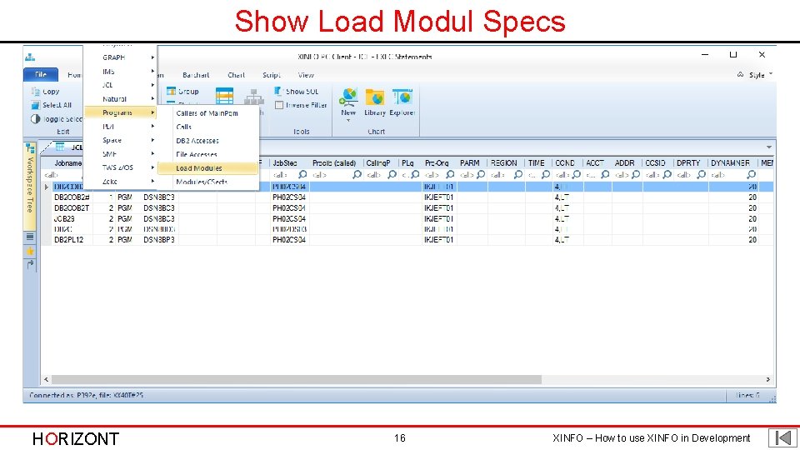Switch to the Chart ribbon tab
The height and width of the screenshot is (450, 800).
[x=236, y=75]
